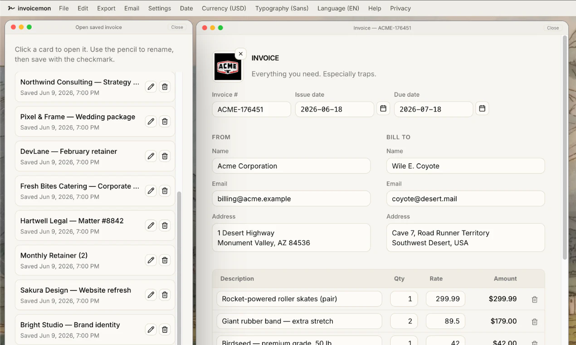The width and height of the screenshot is (576, 345).
Task: Open the Typography (Sans) menu
Action: (282, 8)
